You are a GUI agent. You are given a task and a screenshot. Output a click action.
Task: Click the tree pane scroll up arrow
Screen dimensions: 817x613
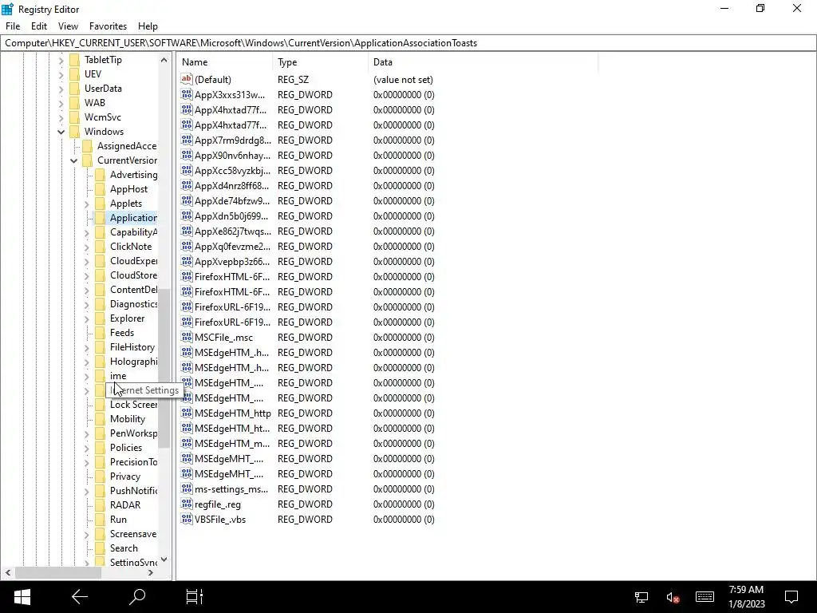[x=164, y=60]
